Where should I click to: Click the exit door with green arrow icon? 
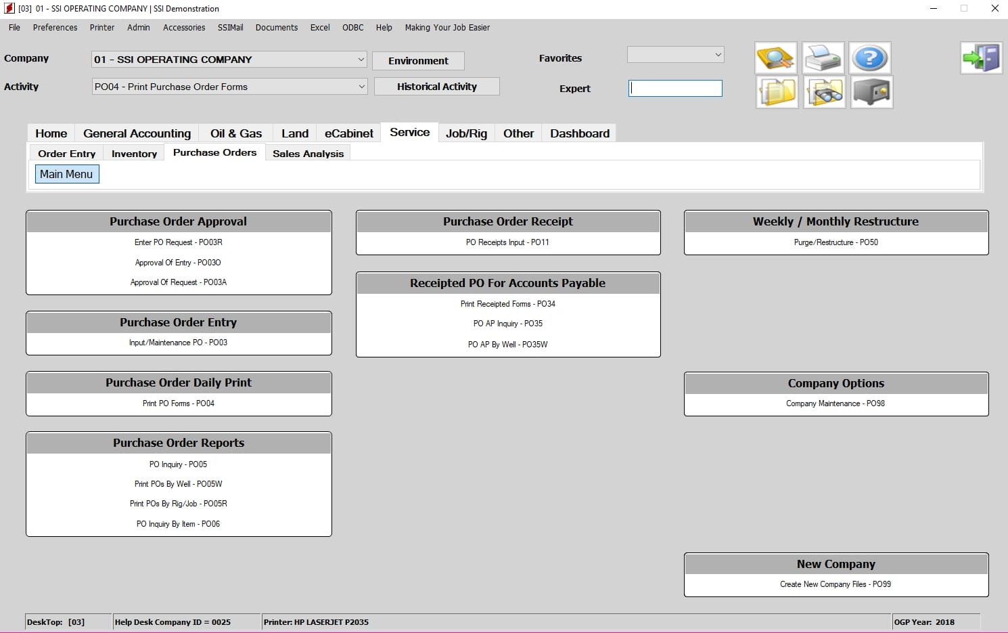(x=982, y=58)
